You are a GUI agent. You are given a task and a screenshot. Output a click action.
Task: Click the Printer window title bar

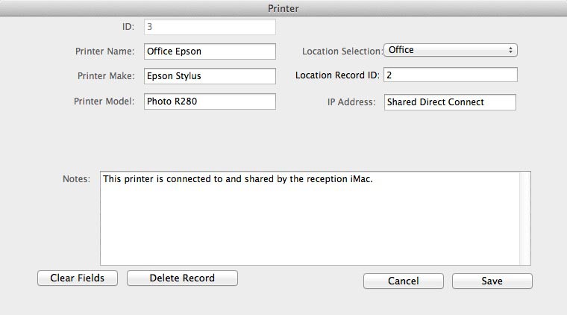click(283, 8)
